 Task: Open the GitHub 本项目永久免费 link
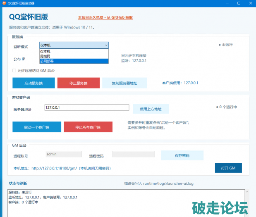105,17
